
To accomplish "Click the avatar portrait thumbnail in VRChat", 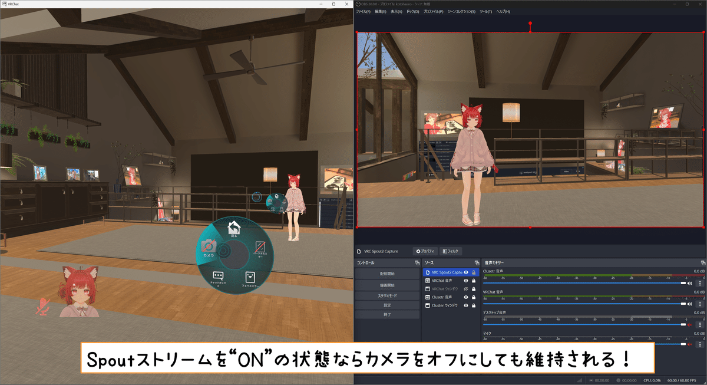I will pos(79,291).
